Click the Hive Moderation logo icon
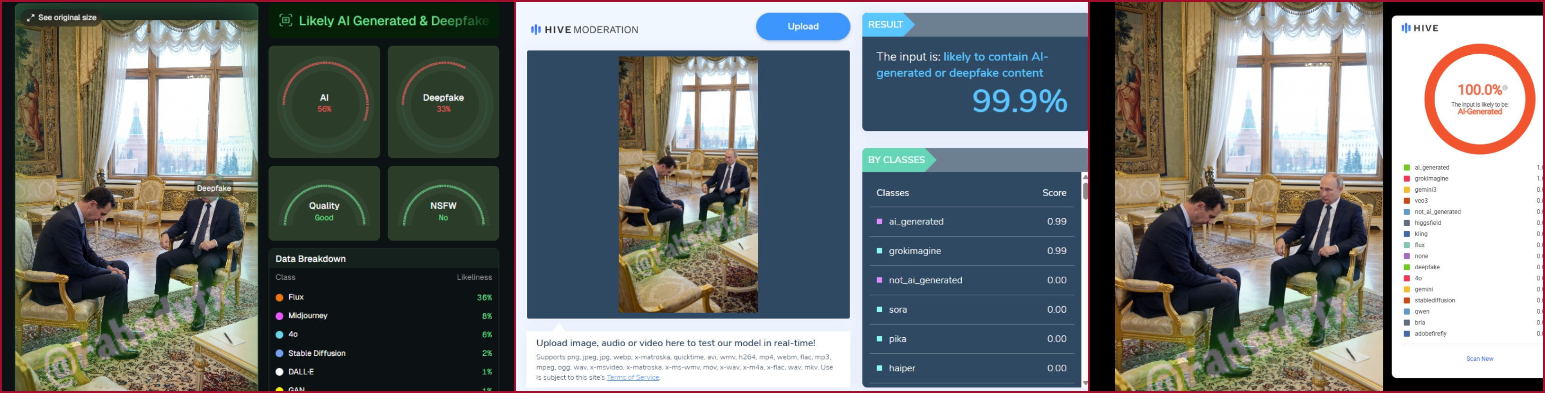 (536, 29)
